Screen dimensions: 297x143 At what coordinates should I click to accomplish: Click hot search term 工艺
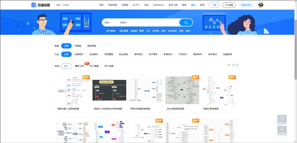(x=148, y=31)
